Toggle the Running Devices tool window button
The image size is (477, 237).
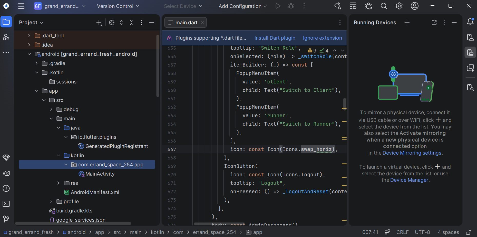click(470, 53)
